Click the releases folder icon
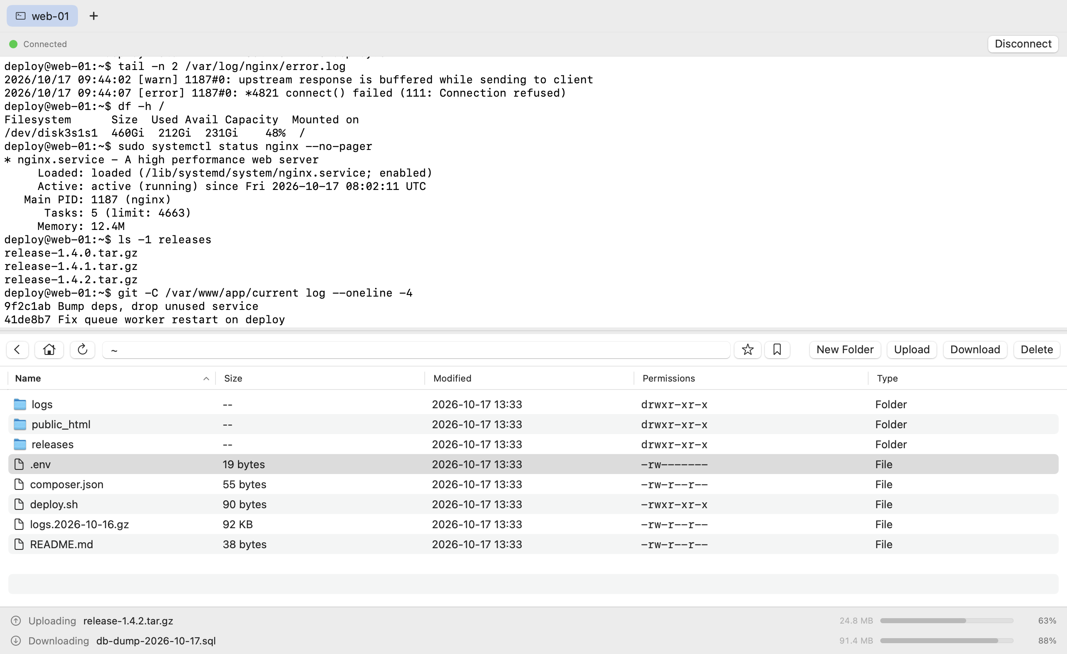This screenshot has height=654, width=1067. pyautogui.click(x=20, y=444)
